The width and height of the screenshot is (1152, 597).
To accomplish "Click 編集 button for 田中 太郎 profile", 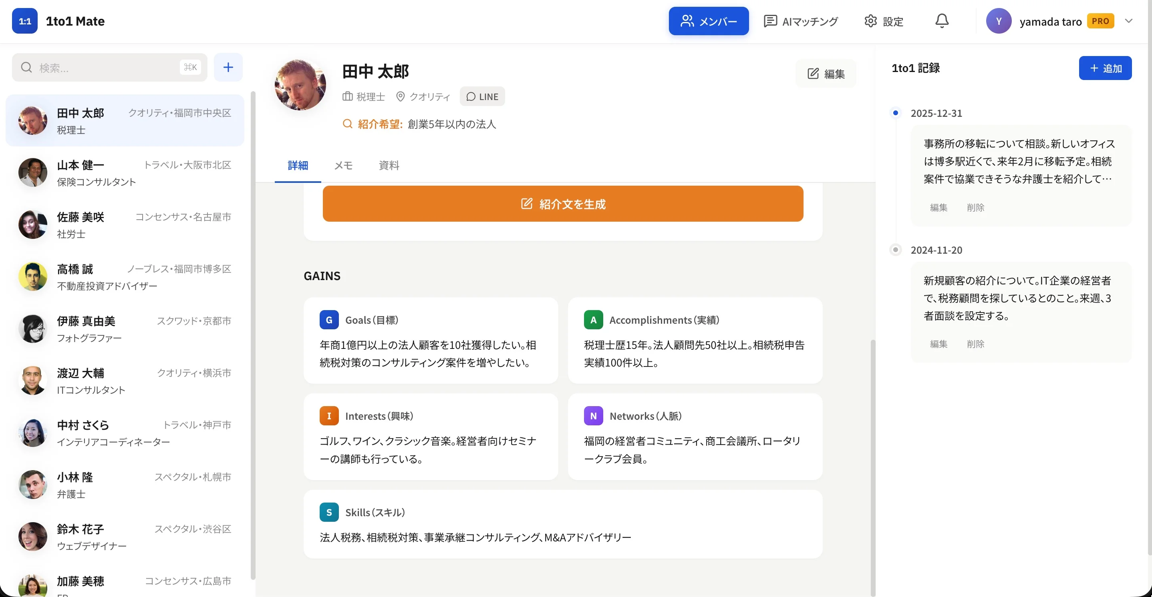I will [x=826, y=74].
